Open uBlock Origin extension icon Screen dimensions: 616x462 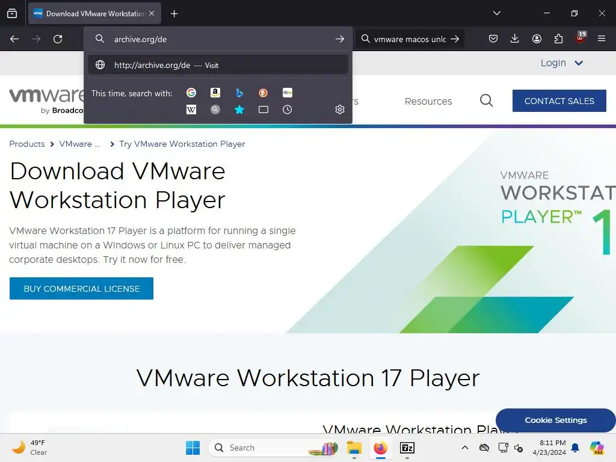pos(580,38)
